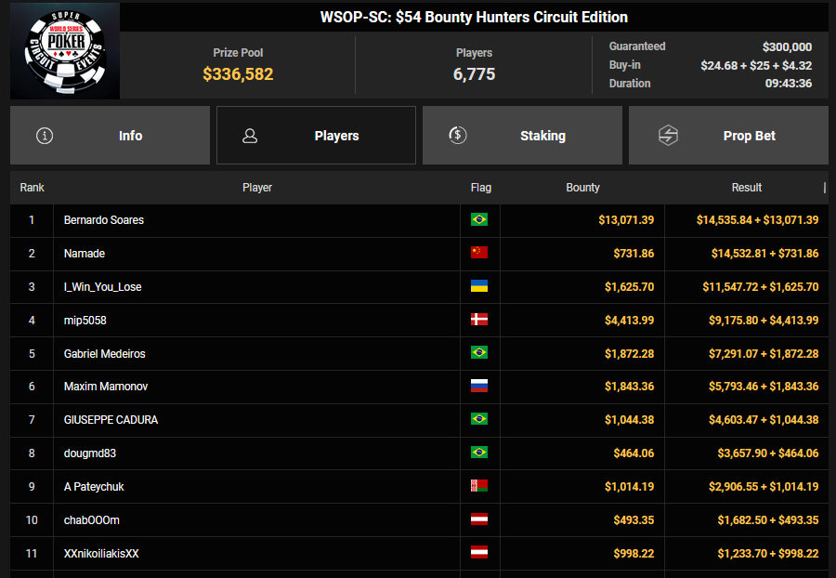Click the Brazil flag next to Bernardo Soares
This screenshot has width=836, height=578.
click(x=479, y=220)
